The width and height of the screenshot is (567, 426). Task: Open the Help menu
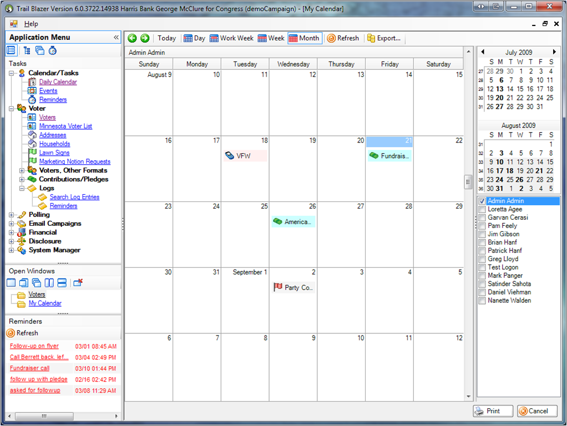click(31, 24)
